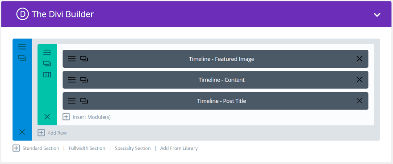Open settings for Timeline - Post Title module

click(72, 101)
